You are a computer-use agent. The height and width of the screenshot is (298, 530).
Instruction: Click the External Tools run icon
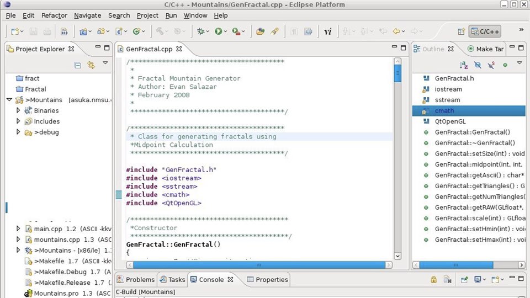[x=236, y=31]
